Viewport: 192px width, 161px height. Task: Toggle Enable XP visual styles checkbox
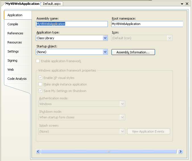(40, 78)
